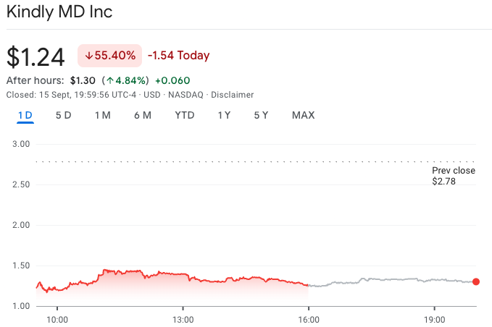Screen dimensions: 492x327
Task: Select the YTD chart range
Action: 185,115
